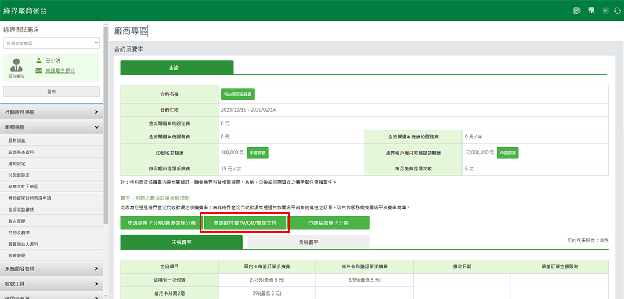Expand the 行銷服務專區 sidebar section
The height and width of the screenshot is (299, 624).
point(51,112)
